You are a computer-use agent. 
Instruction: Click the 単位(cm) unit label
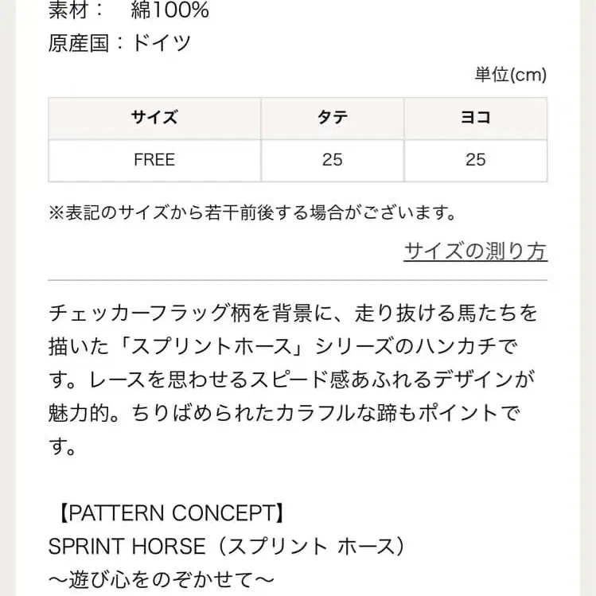[510, 75]
